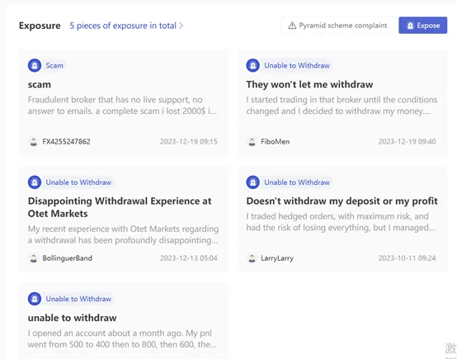457x359 pixels.
Task: Click the alarm icon on FiboMen's exposure card
Action: [252, 65]
